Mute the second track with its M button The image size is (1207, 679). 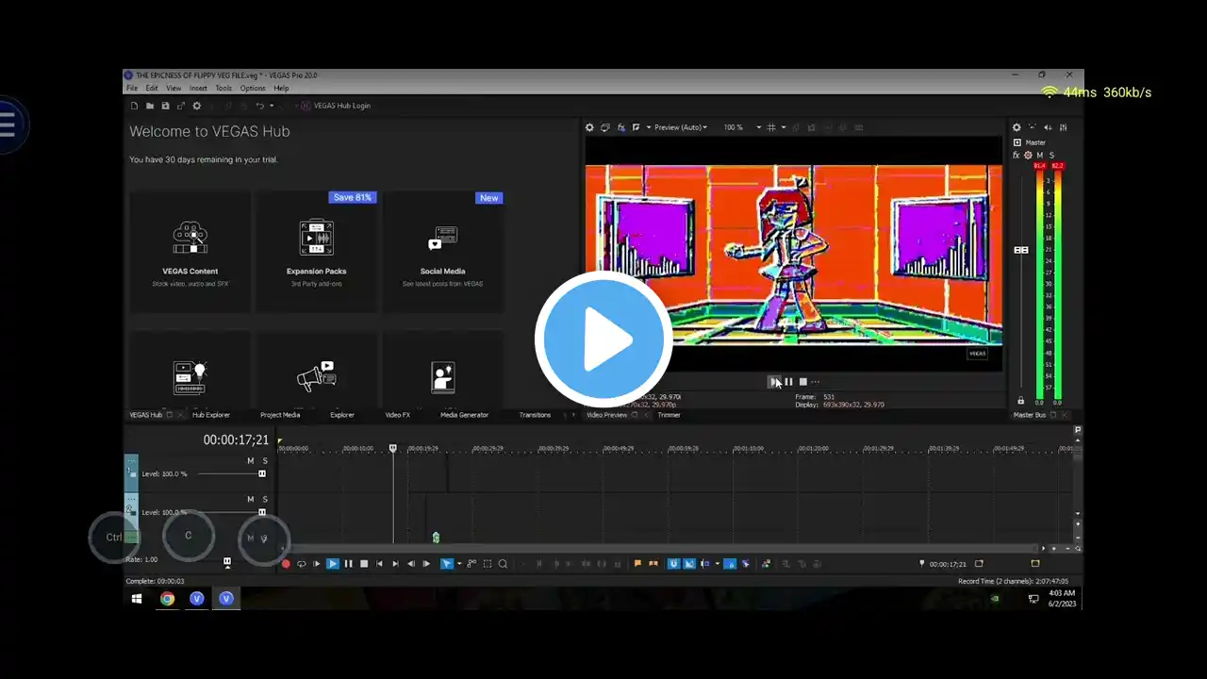click(251, 499)
